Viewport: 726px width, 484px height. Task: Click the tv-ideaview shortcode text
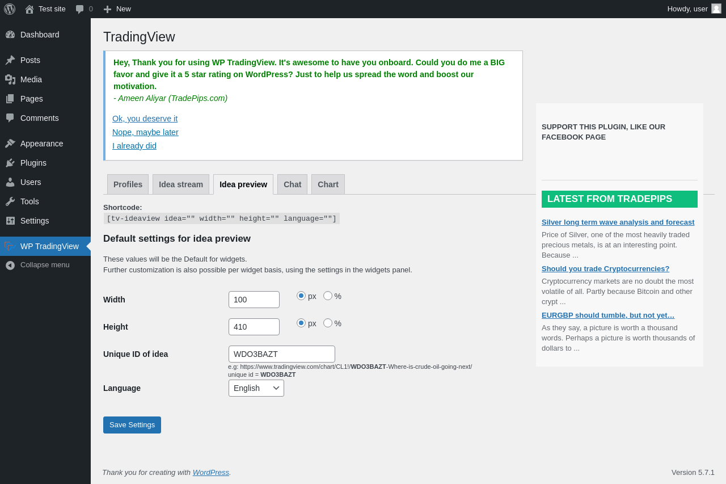click(222, 218)
